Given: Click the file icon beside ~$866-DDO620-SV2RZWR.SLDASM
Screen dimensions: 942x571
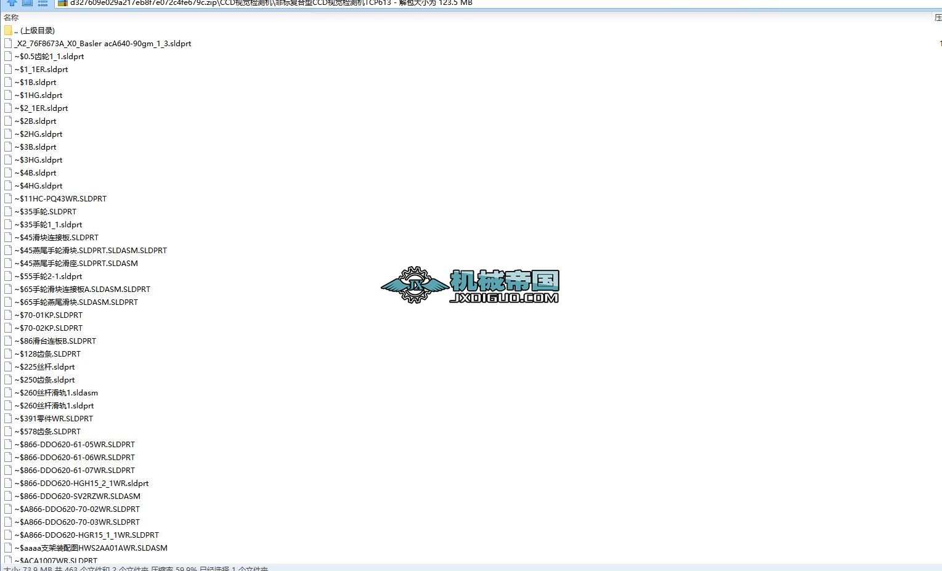Looking at the screenshot, I should 8,496.
